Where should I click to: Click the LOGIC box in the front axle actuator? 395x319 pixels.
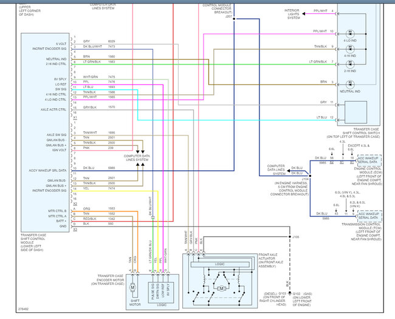click(220, 264)
